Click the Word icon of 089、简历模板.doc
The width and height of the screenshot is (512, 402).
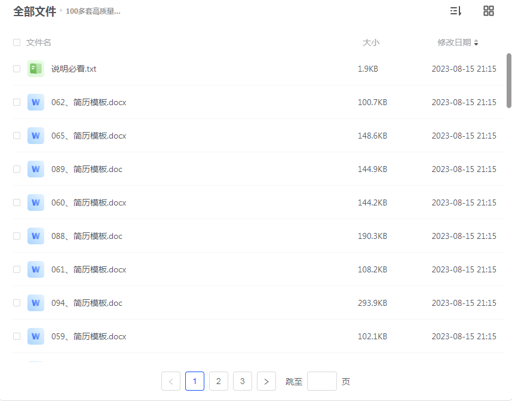[x=35, y=169]
